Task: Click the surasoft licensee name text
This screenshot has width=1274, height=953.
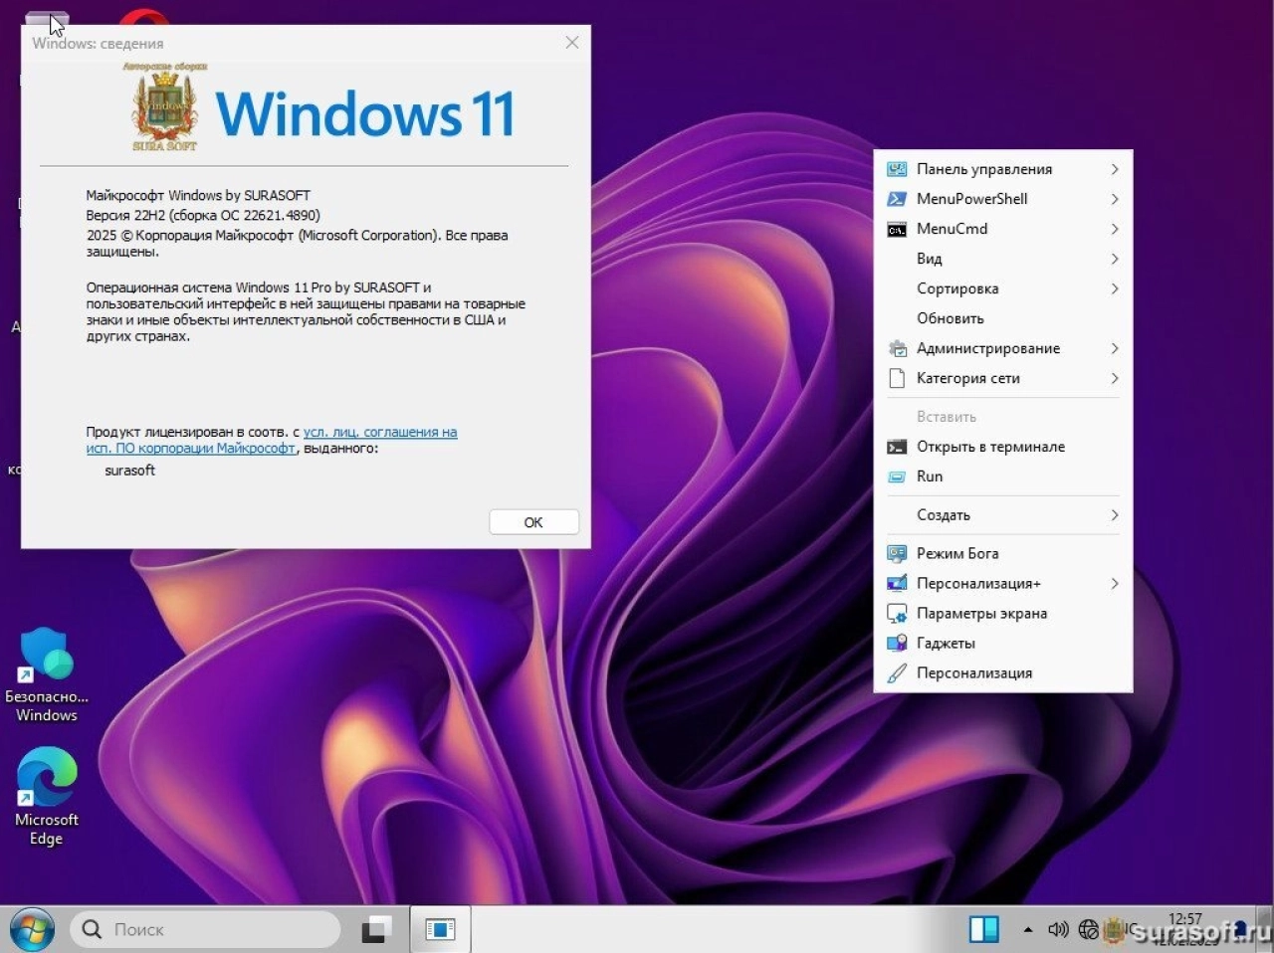Action: 130,471
